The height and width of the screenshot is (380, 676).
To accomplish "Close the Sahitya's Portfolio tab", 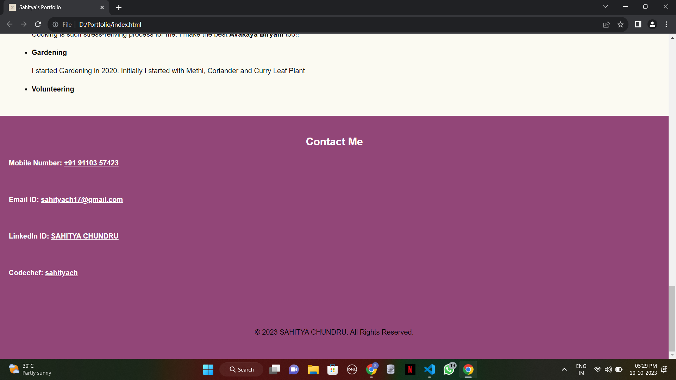I will (102, 7).
